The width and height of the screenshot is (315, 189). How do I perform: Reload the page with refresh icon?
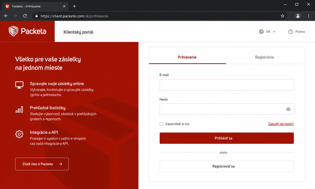[25, 16]
